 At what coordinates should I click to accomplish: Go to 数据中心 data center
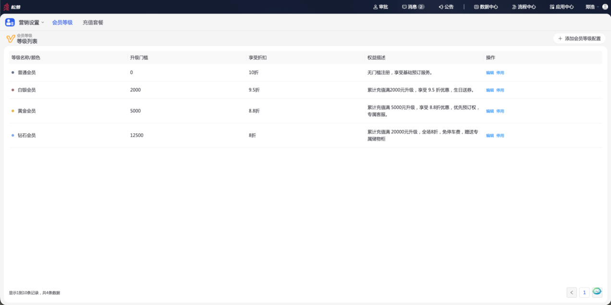486,7
